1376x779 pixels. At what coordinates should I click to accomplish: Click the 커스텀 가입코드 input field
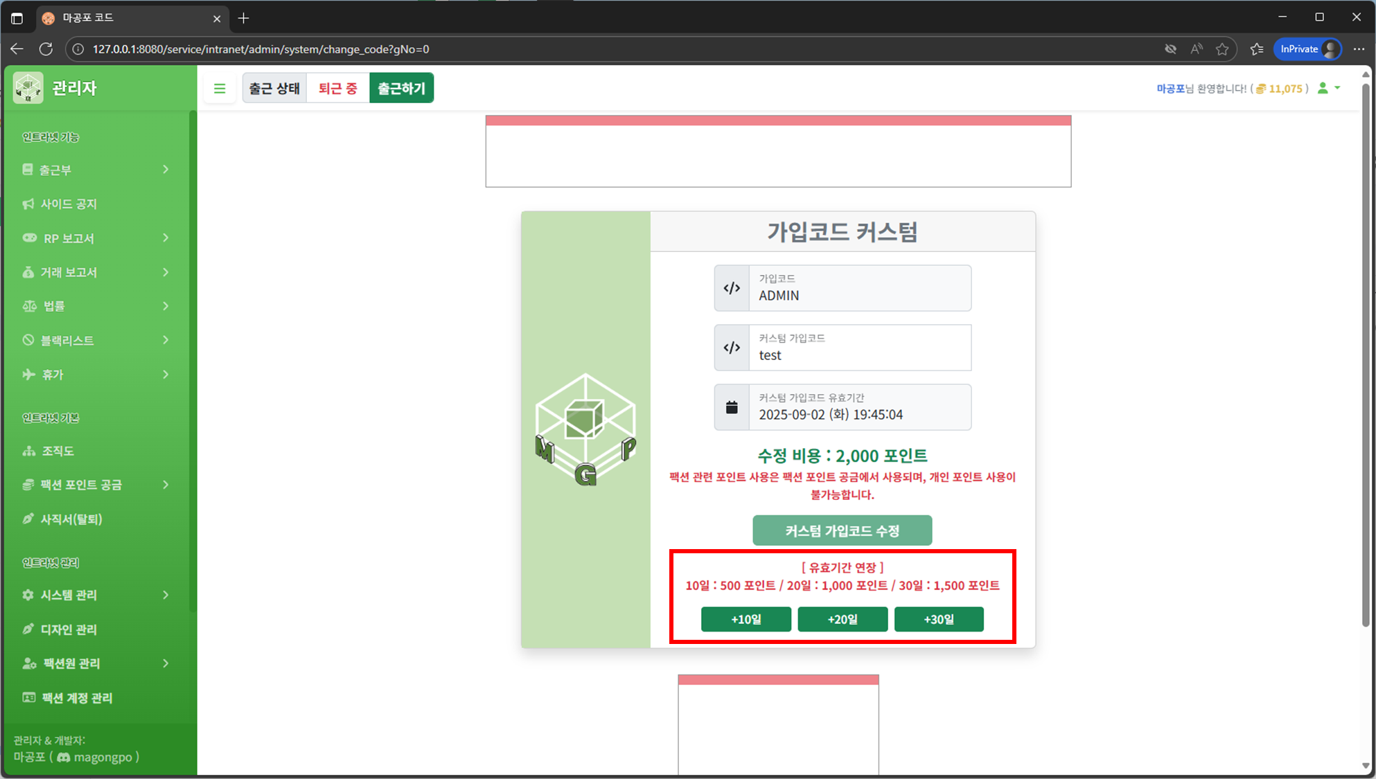point(860,348)
